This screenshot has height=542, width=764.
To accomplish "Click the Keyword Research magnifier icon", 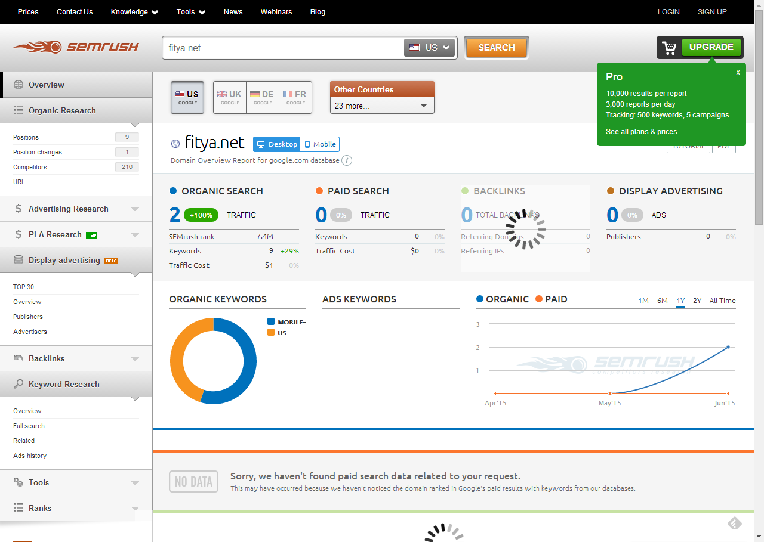I will point(19,384).
